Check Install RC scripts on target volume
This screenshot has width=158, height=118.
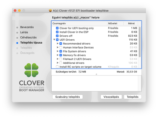click(57, 67)
